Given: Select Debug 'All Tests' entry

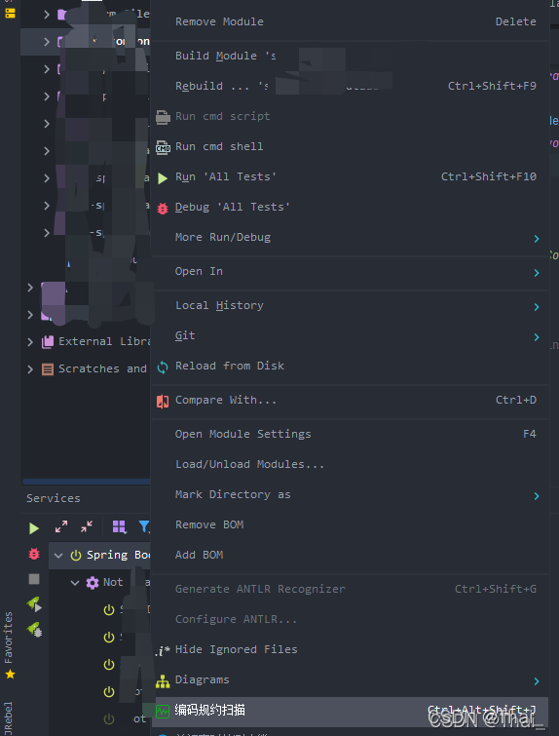Looking at the screenshot, I should coord(350,207).
